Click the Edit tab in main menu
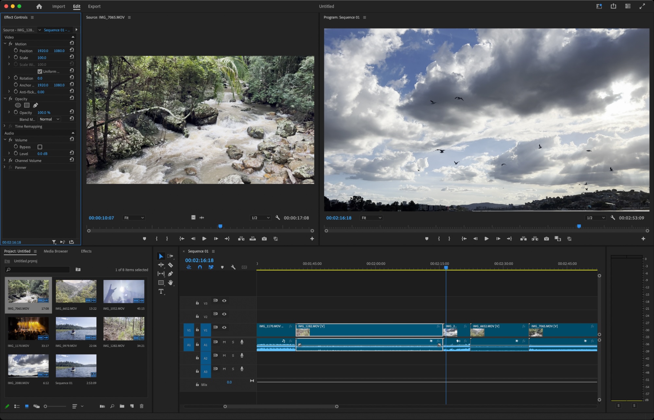Viewport: 654px width, 420px height. coord(76,6)
